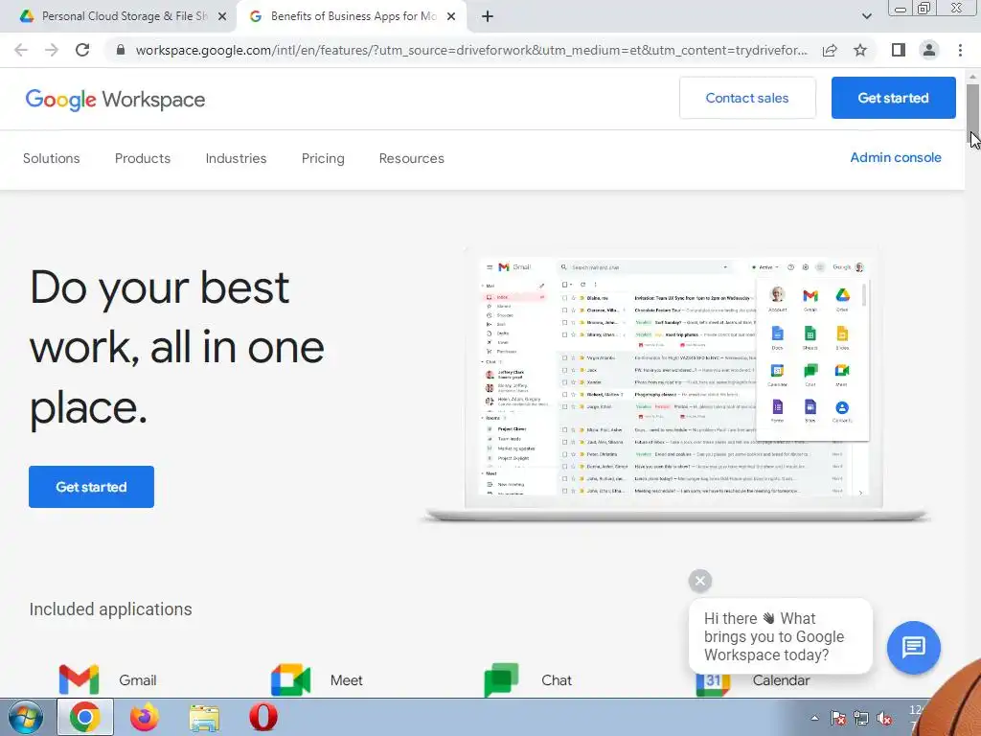The image size is (981, 736).
Task: Select the Benefits of Business Apps tab
Action: (x=351, y=17)
